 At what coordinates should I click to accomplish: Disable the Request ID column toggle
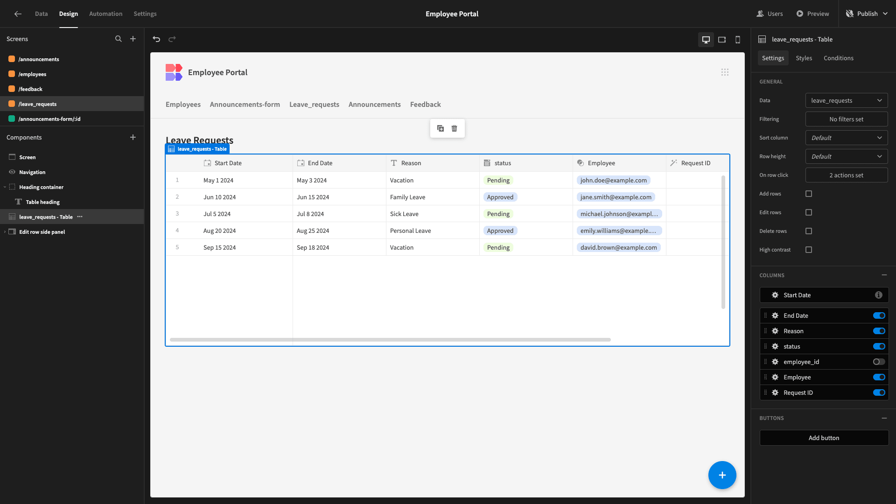pos(879,392)
